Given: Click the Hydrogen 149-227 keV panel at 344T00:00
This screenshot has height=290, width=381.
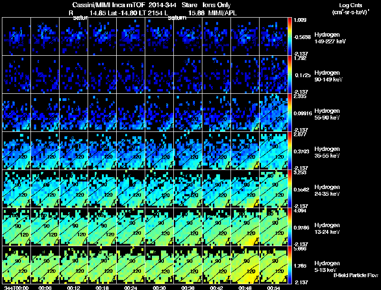Looking at the screenshot, I should click(x=17, y=37).
